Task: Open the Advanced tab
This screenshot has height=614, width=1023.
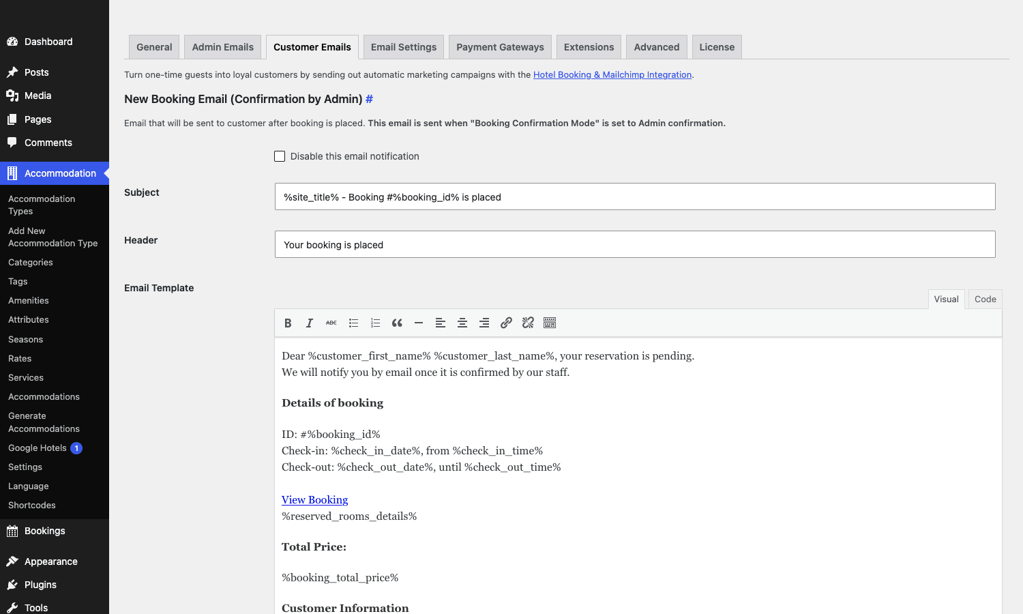Action: point(657,47)
